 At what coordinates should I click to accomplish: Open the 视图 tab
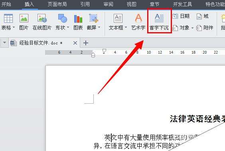point(131,4)
